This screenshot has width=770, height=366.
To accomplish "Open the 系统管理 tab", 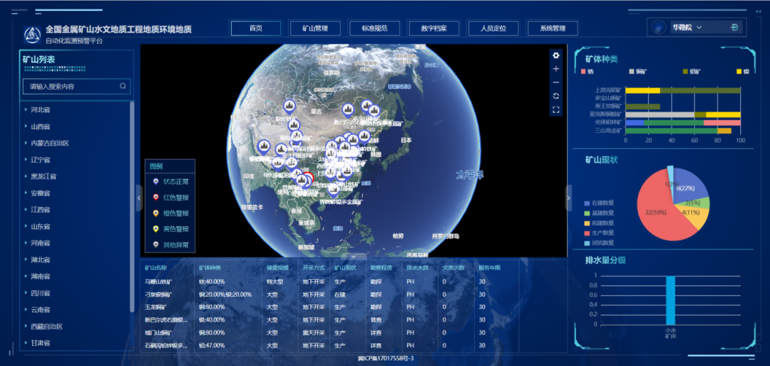I will (553, 28).
